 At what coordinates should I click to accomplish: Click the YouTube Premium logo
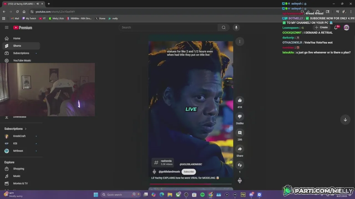(22, 28)
